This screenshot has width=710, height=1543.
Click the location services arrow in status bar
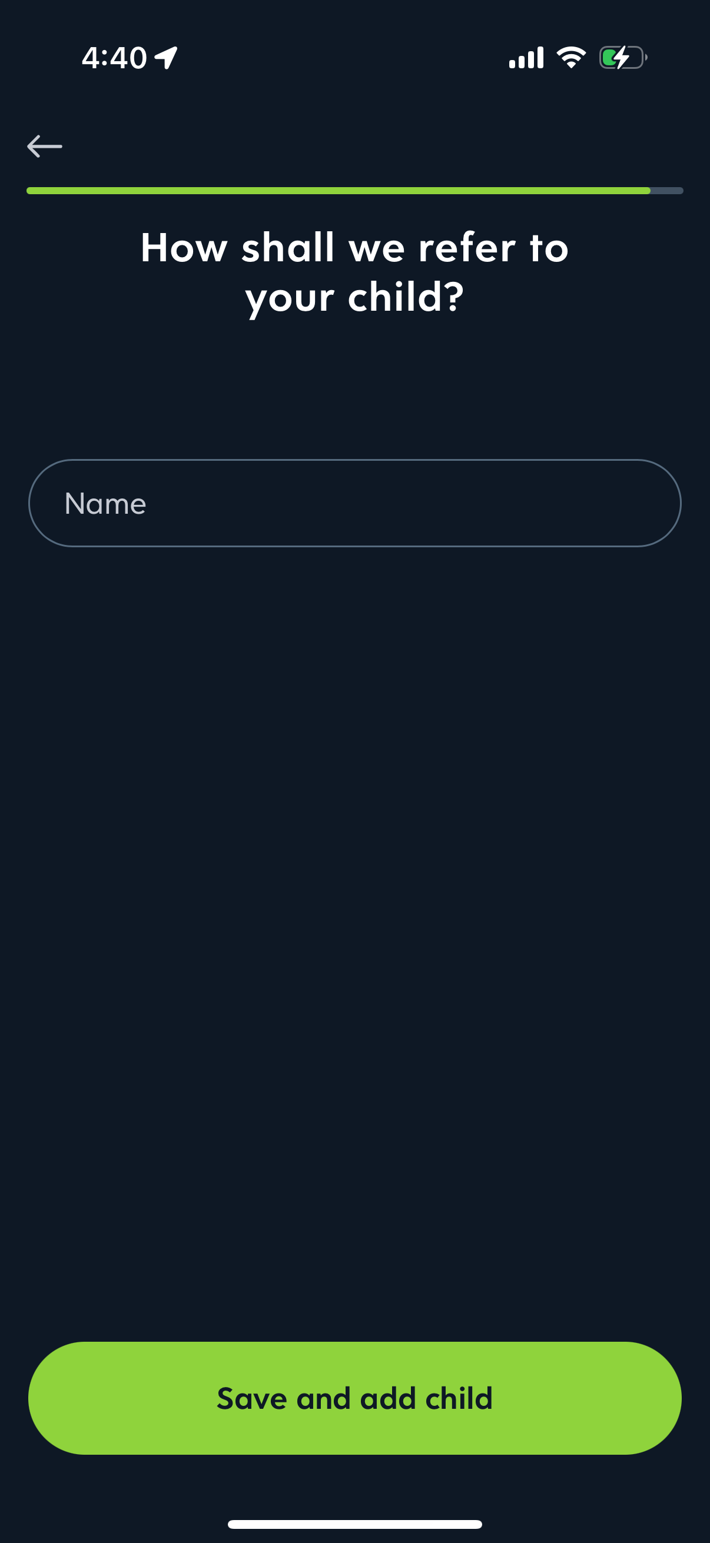[x=167, y=58]
